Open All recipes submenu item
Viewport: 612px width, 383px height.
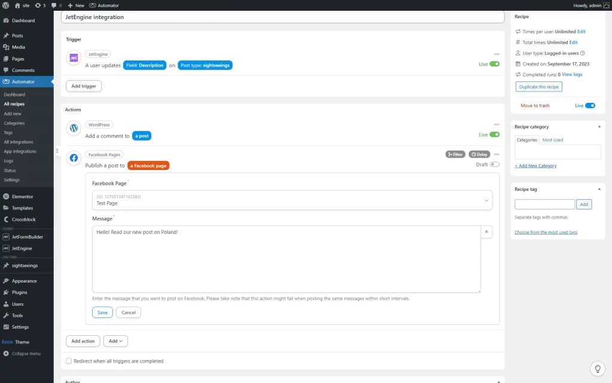click(x=14, y=104)
